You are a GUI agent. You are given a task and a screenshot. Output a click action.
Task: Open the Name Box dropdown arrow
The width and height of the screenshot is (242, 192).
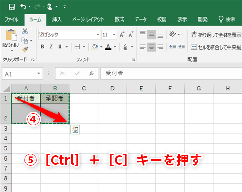[39, 74]
